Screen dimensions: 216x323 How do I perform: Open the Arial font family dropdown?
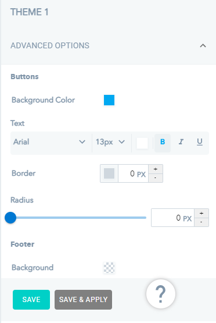coord(49,142)
